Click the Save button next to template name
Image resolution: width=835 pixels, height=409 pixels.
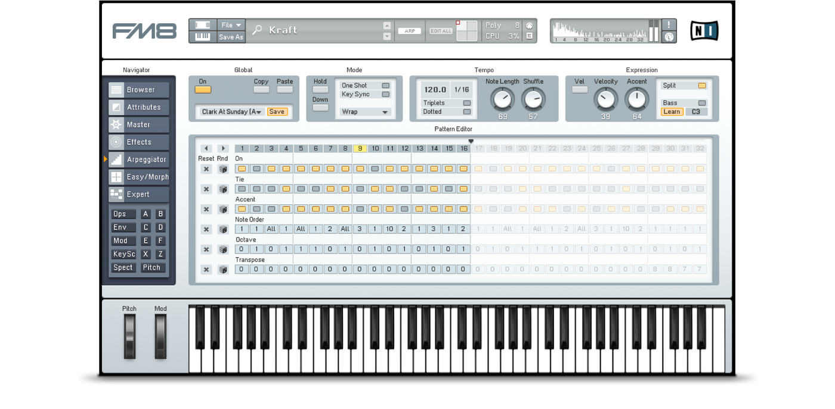click(x=277, y=112)
